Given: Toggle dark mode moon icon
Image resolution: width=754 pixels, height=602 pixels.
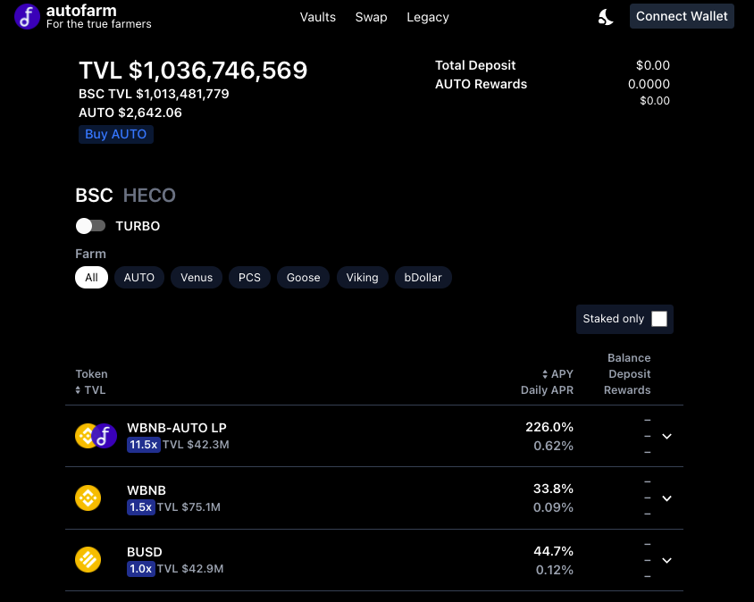Looking at the screenshot, I should pos(606,17).
